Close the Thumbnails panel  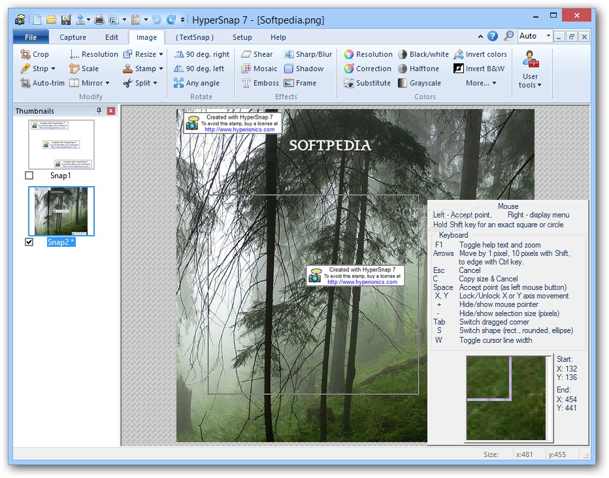coord(111,111)
